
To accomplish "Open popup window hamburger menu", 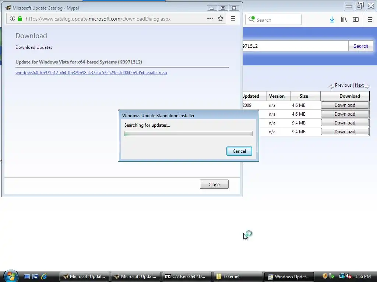I will coord(233,18).
